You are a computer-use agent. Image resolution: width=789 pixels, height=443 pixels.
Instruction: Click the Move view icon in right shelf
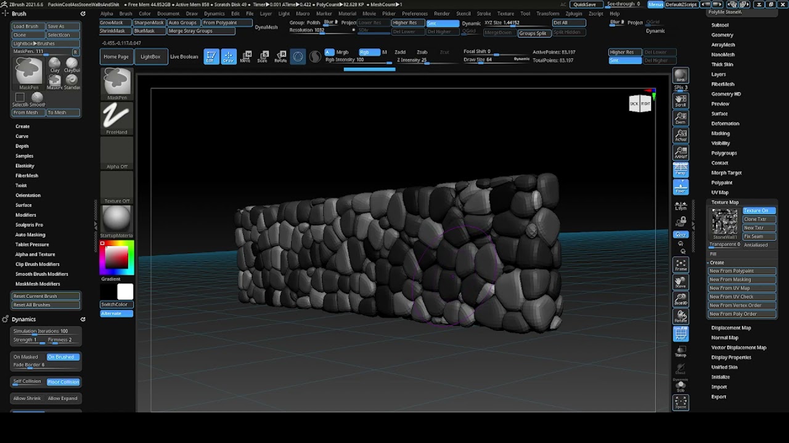681,282
